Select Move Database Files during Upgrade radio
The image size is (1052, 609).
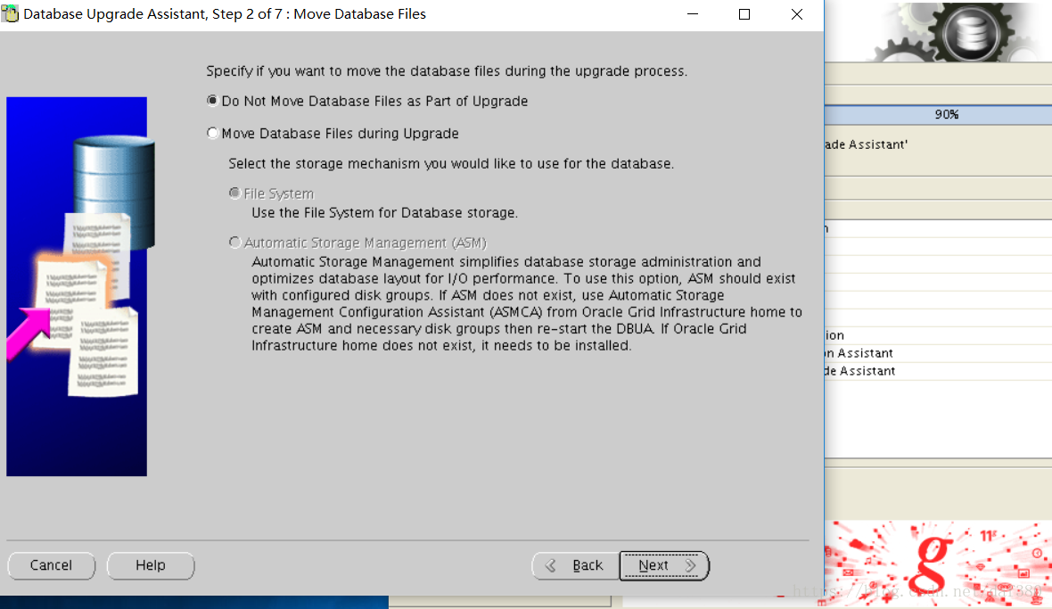[212, 133]
